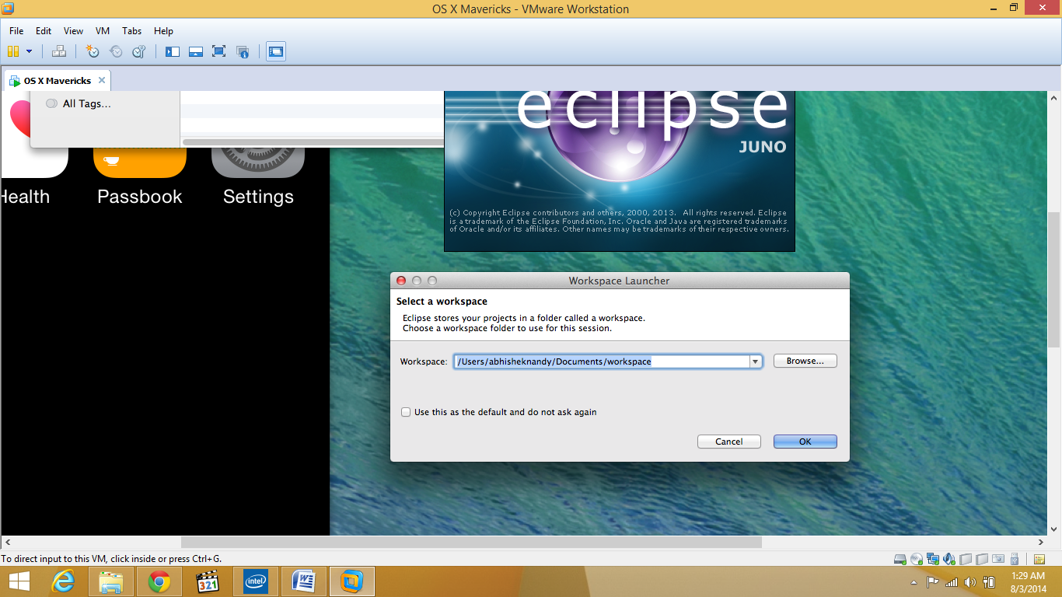Click the Windows Start button

pyautogui.click(x=19, y=581)
